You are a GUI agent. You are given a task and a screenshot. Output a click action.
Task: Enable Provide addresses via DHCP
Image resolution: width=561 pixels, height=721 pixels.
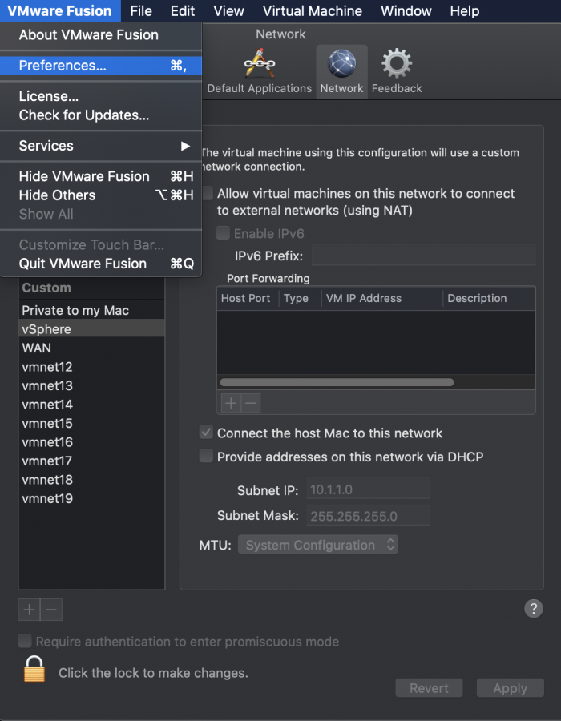pos(206,456)
